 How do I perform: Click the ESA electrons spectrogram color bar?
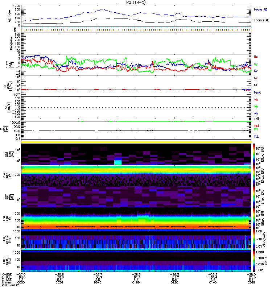click(254, 218)
